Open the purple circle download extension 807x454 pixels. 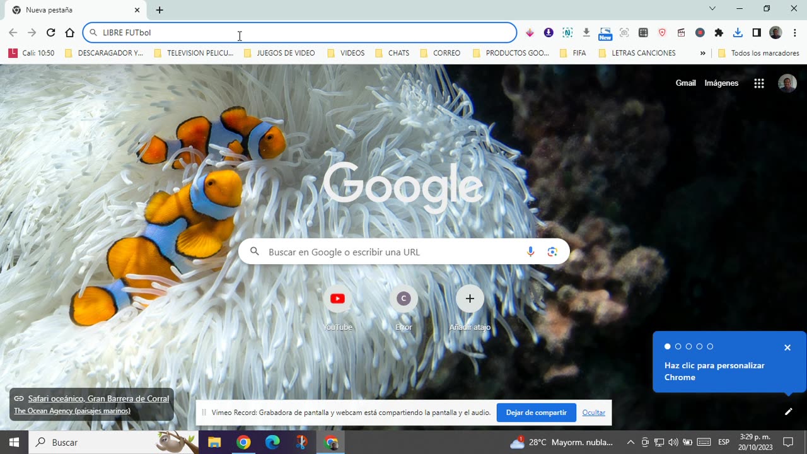point(549,33)
